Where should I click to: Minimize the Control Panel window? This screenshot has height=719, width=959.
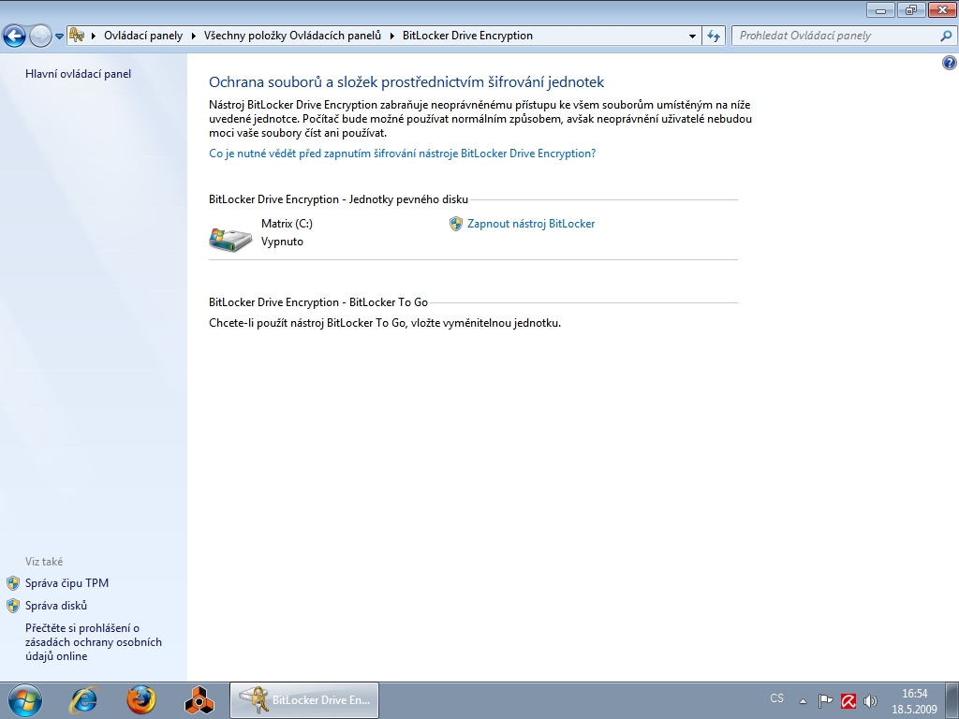click(880, 9)
